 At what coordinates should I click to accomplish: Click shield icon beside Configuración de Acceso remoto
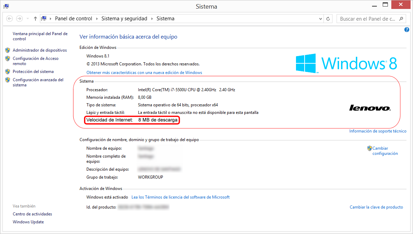pyautogui.click(x=8, y=58)
